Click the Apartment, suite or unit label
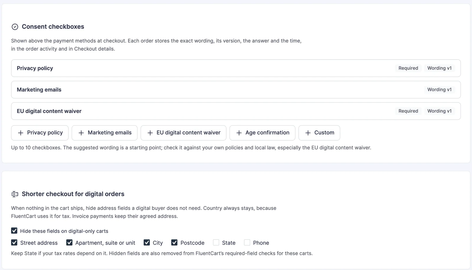 pyautogui.click(x=105, y=243)
